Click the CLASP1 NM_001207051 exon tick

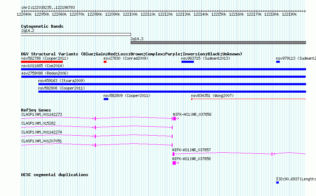point(95,145)
